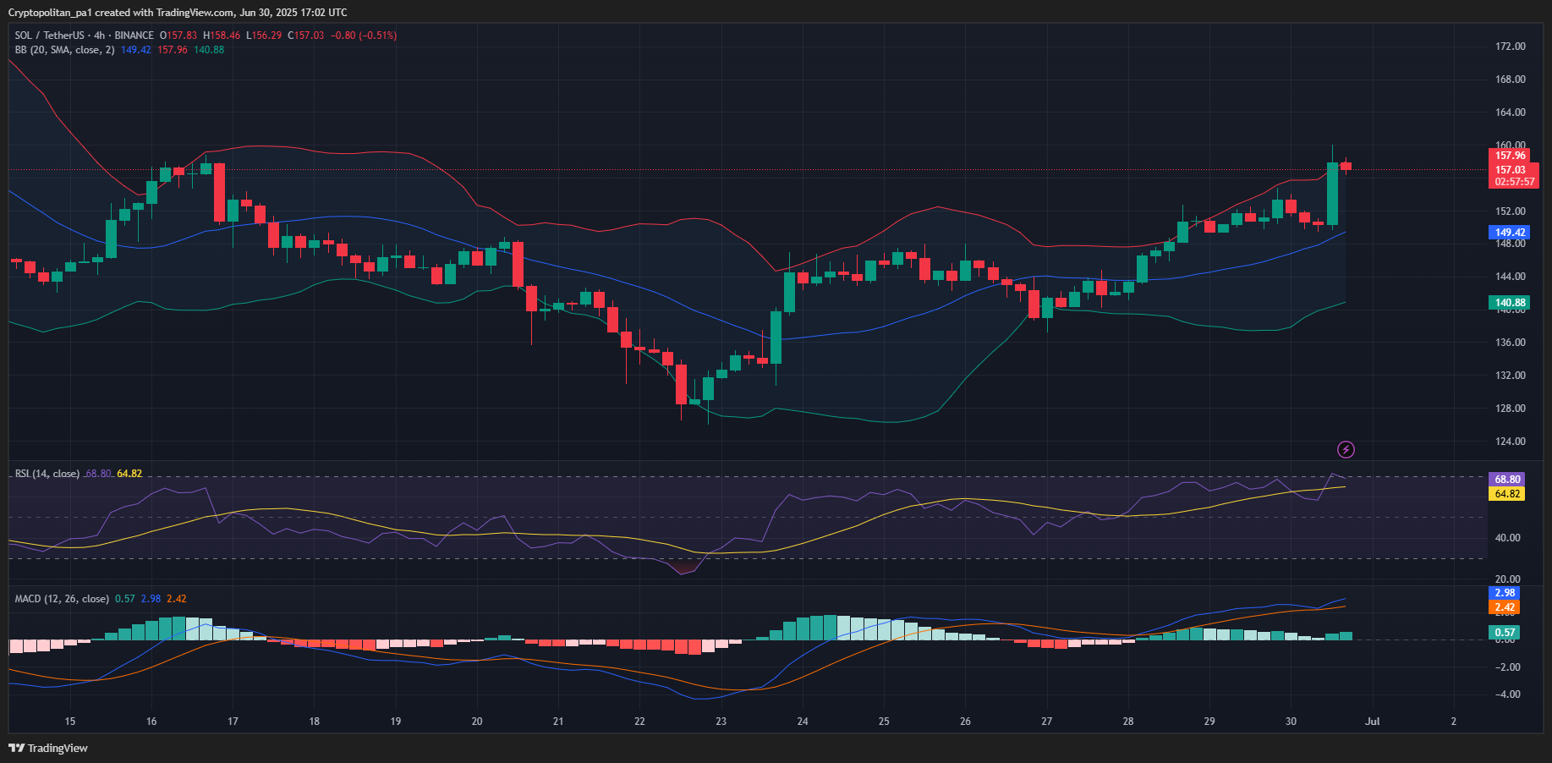Click date 30 on the time axis
The image size is (1552, 763).
click(1291, 722)
